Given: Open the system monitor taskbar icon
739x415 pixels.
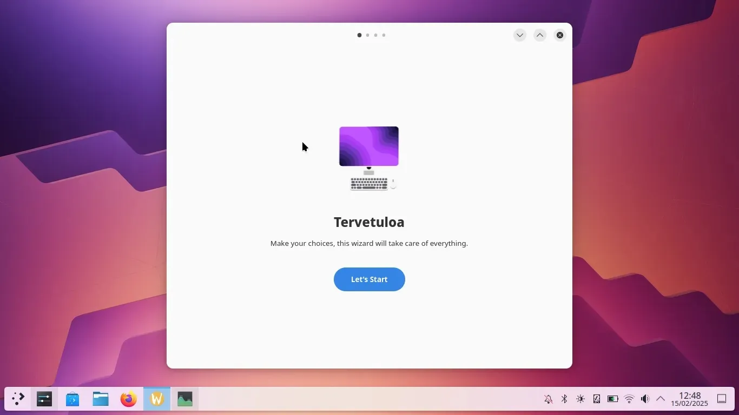Looking at the screenshot, I should pos(185,399).
